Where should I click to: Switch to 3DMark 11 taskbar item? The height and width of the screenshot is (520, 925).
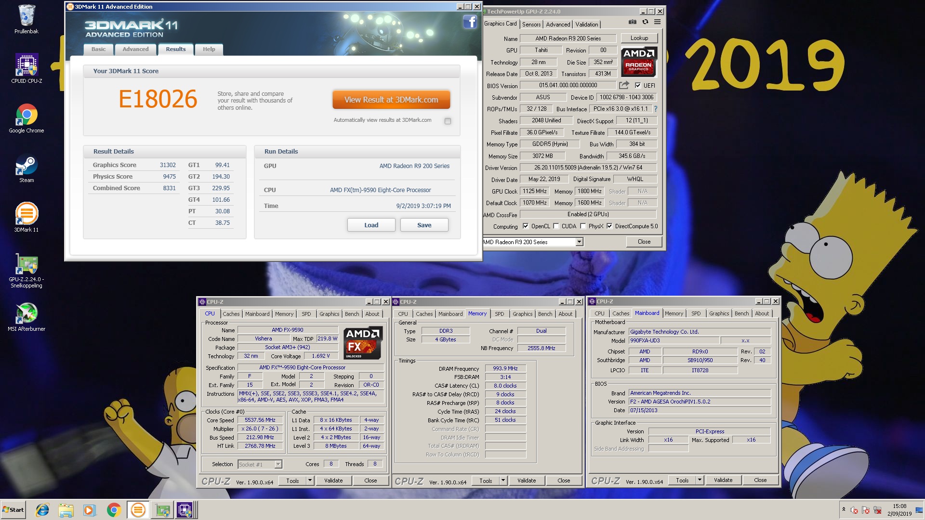(138, 510)
